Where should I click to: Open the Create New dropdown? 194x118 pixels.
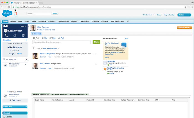[x=15, y=106]
